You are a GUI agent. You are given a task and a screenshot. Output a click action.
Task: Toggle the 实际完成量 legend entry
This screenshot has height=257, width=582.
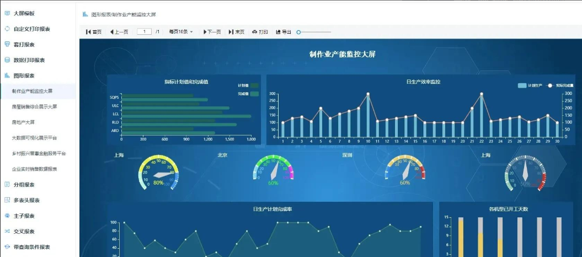(560, 85)
